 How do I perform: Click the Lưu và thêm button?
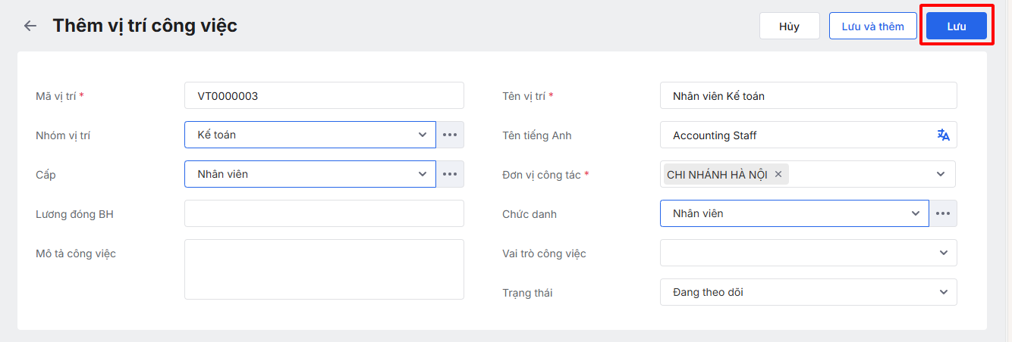pyautogui.click(x=872, y=26)
